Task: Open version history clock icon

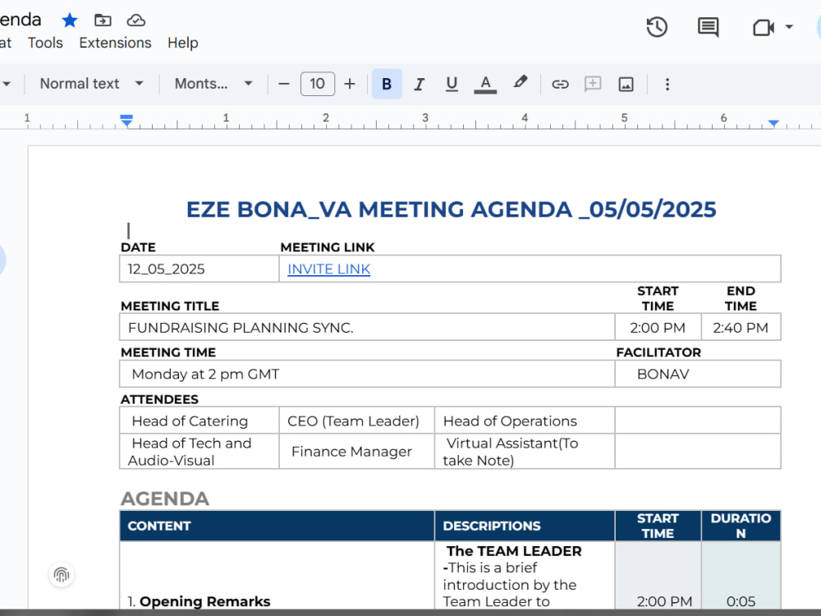Action: (657, 27)
